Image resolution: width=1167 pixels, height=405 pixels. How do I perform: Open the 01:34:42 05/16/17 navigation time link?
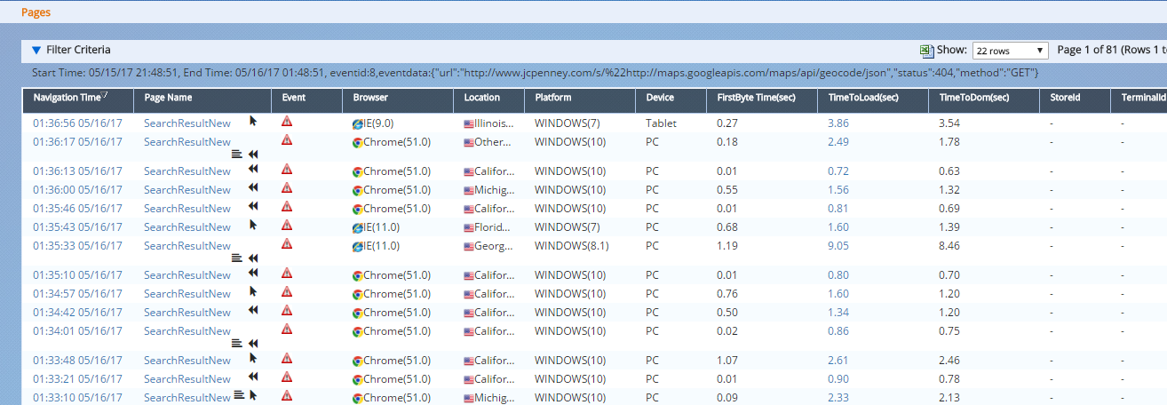(x=78, y=313)
